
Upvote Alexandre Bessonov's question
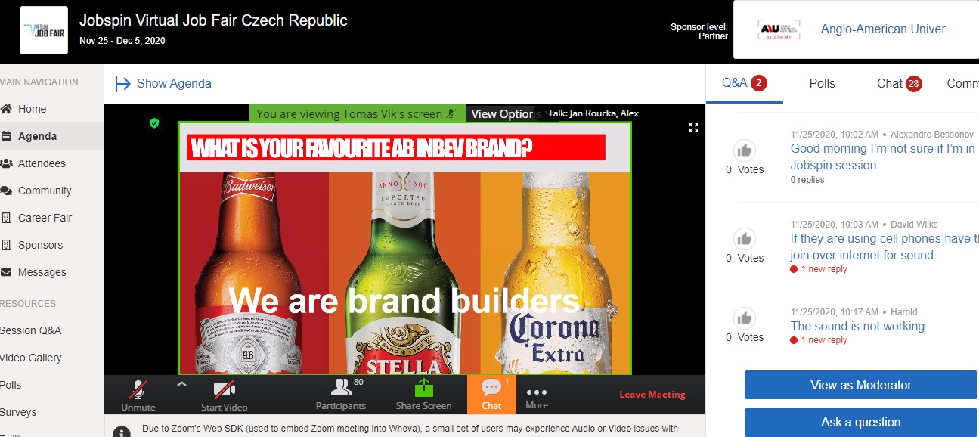click(x=745, y=150)
